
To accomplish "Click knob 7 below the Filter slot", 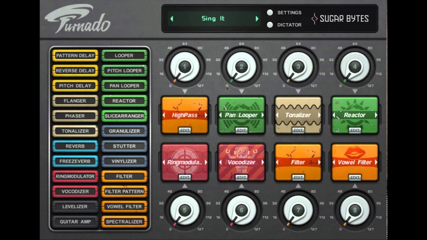I will (x=298, y=210).
